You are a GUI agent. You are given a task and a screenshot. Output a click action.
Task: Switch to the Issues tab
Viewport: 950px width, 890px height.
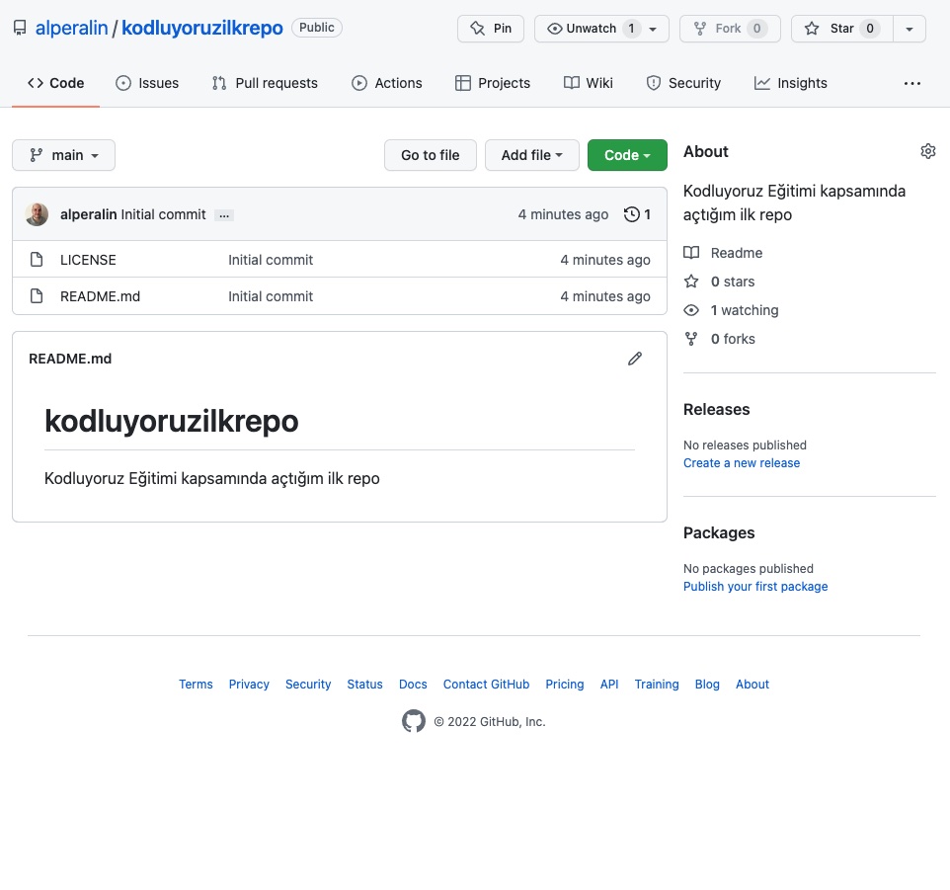click(147, 83)
